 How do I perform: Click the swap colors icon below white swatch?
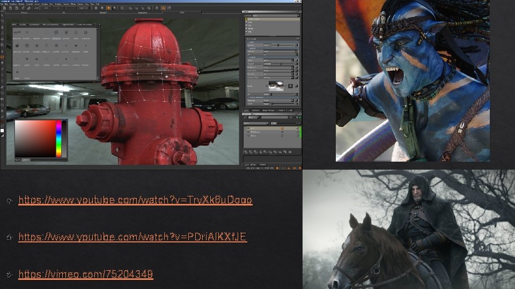coord(2,135)
